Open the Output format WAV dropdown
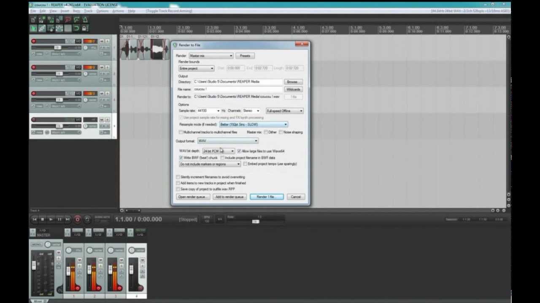 click(x=228, y=141)
